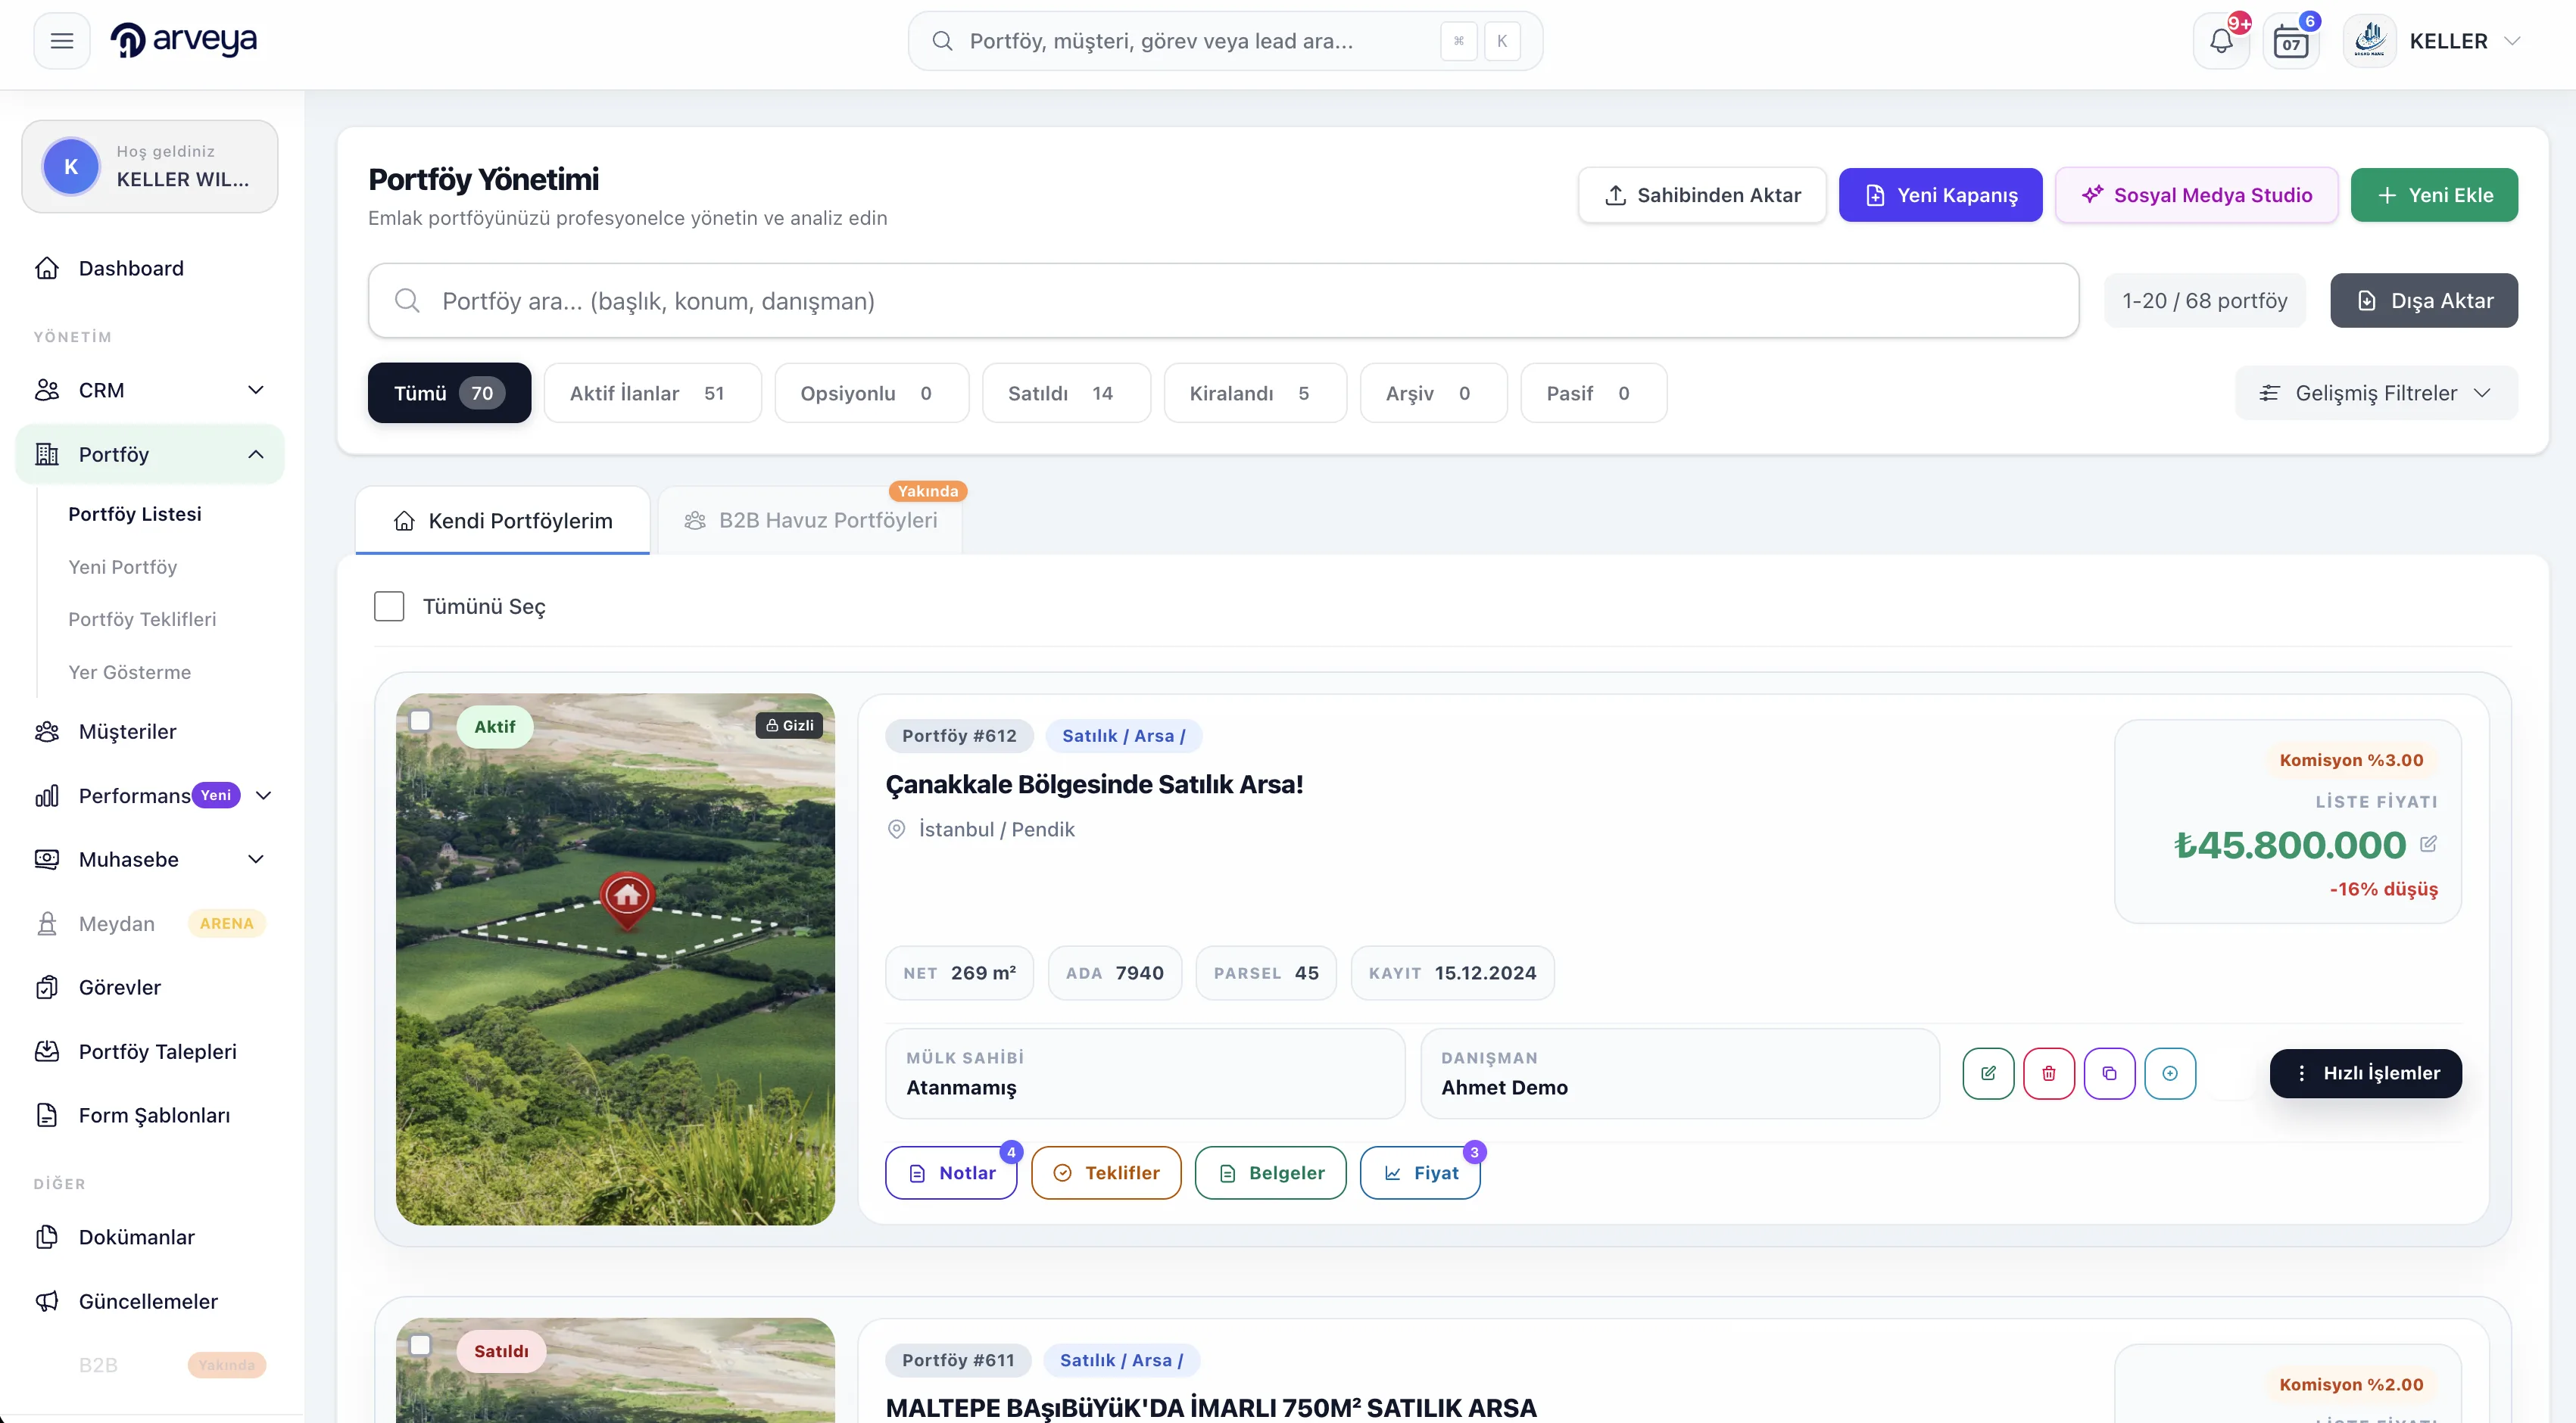This screenshot has width=2576, height=1423.
Task: Open Form Şablonları via its document icon
Action: [x=47, y=1115]
